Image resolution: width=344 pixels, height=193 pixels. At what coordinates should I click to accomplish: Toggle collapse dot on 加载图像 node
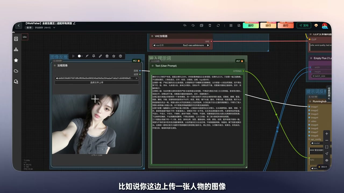click(55, 65)
